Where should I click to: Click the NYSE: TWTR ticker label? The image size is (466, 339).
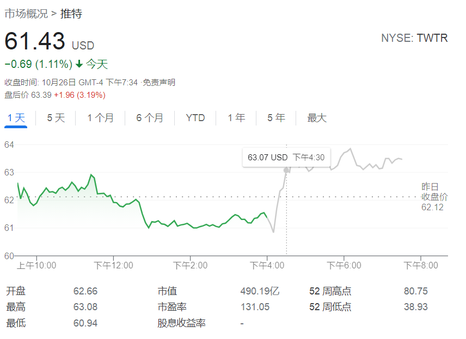click(x=414, y=38)
